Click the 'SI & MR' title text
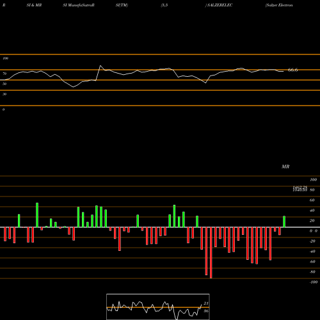The image size is (320, 320). pyautogui.click(x=34, y=5)
